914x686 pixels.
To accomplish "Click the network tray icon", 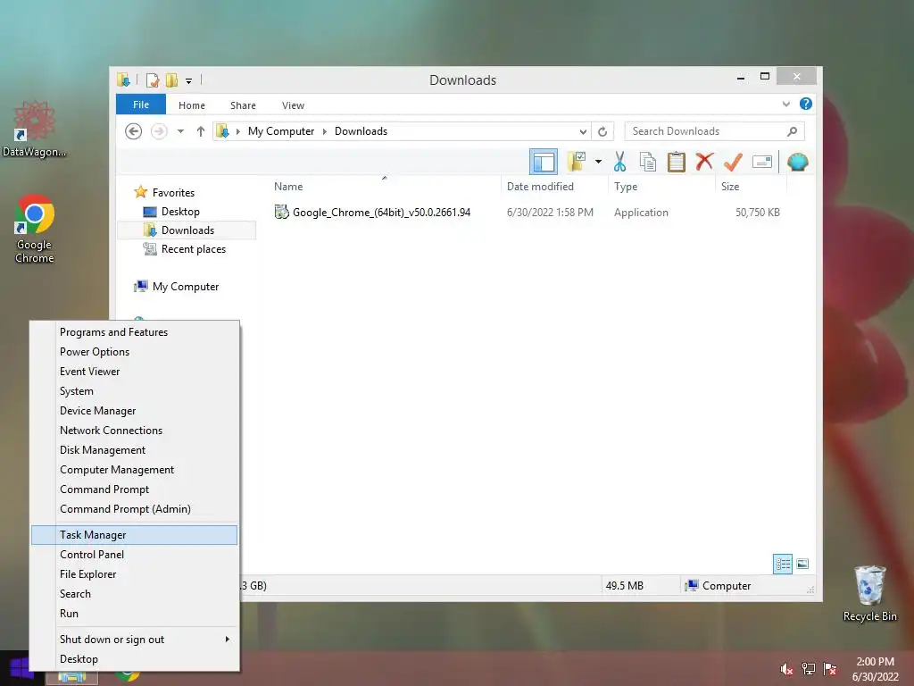I will tap(809, 669).
